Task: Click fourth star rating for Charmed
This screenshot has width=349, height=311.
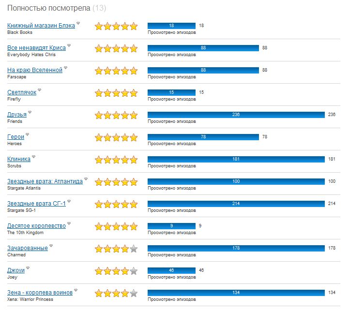Action: coord(125,249)
